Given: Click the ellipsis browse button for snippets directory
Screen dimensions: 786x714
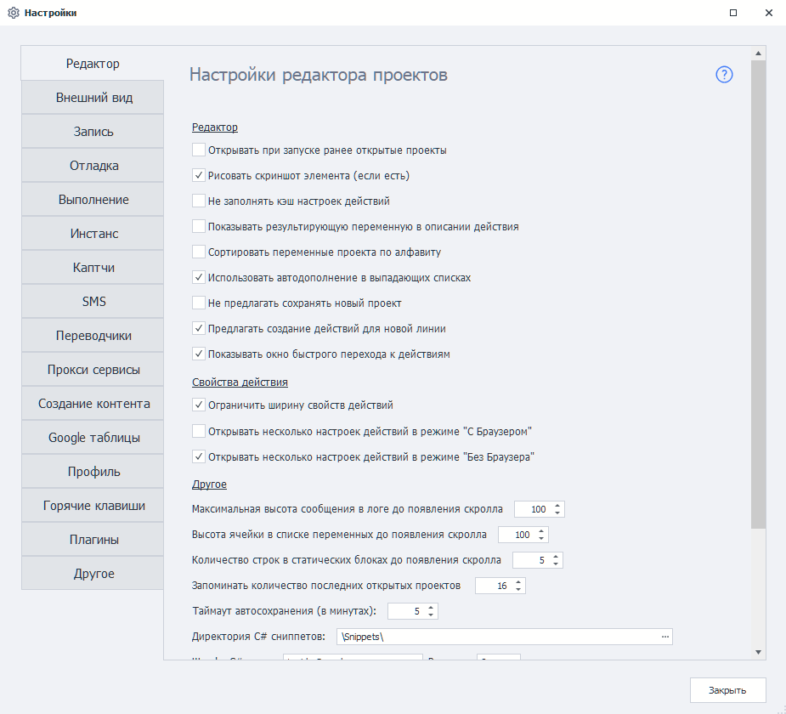Looking at the screenshot, I should tap(665, 637).
